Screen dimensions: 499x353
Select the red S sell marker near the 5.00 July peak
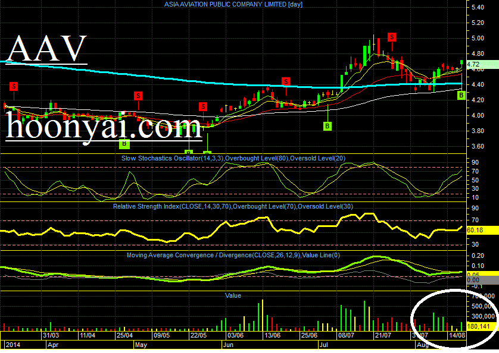click(x=392, y=37)
